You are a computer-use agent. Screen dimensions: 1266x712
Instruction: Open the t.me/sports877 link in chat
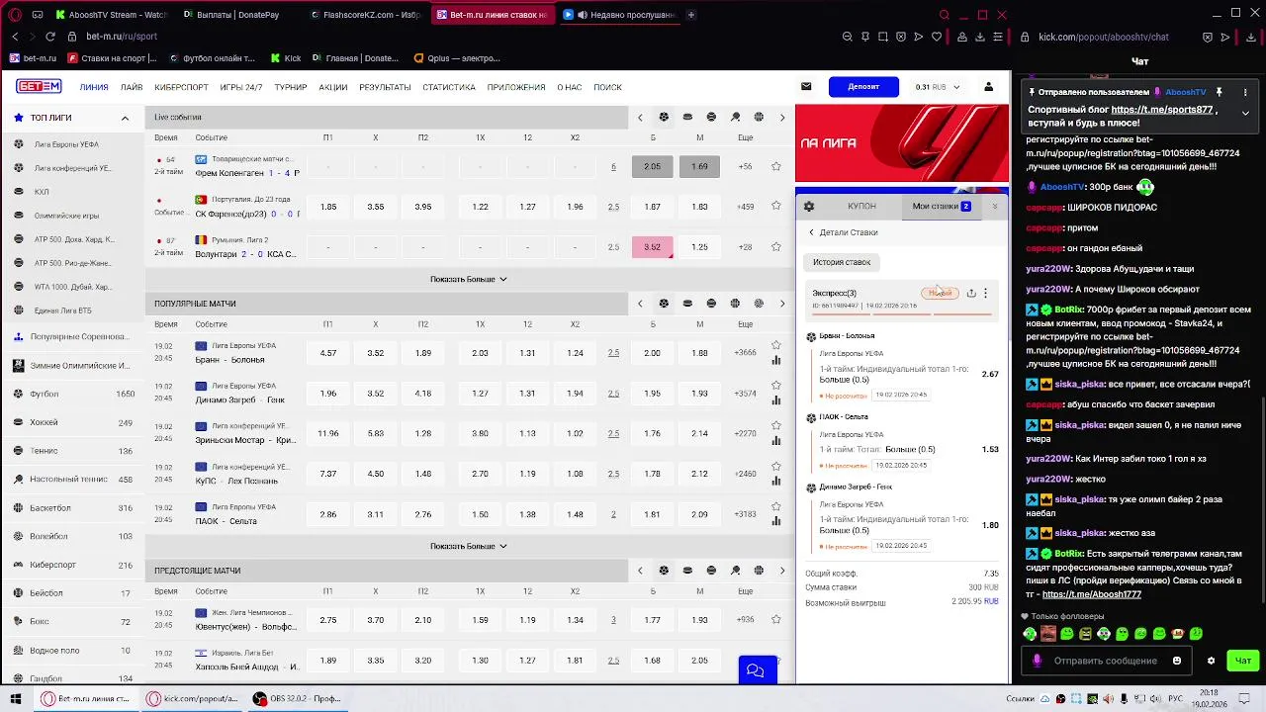point(1162,110)
